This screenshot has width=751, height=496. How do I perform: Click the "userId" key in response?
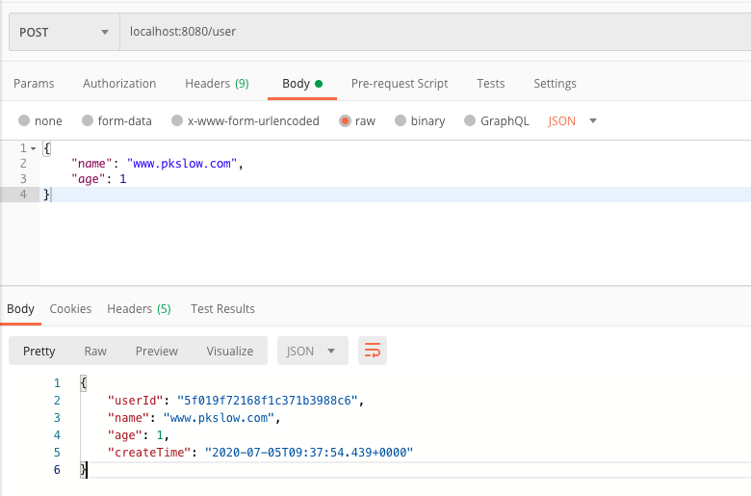point(136,400)
